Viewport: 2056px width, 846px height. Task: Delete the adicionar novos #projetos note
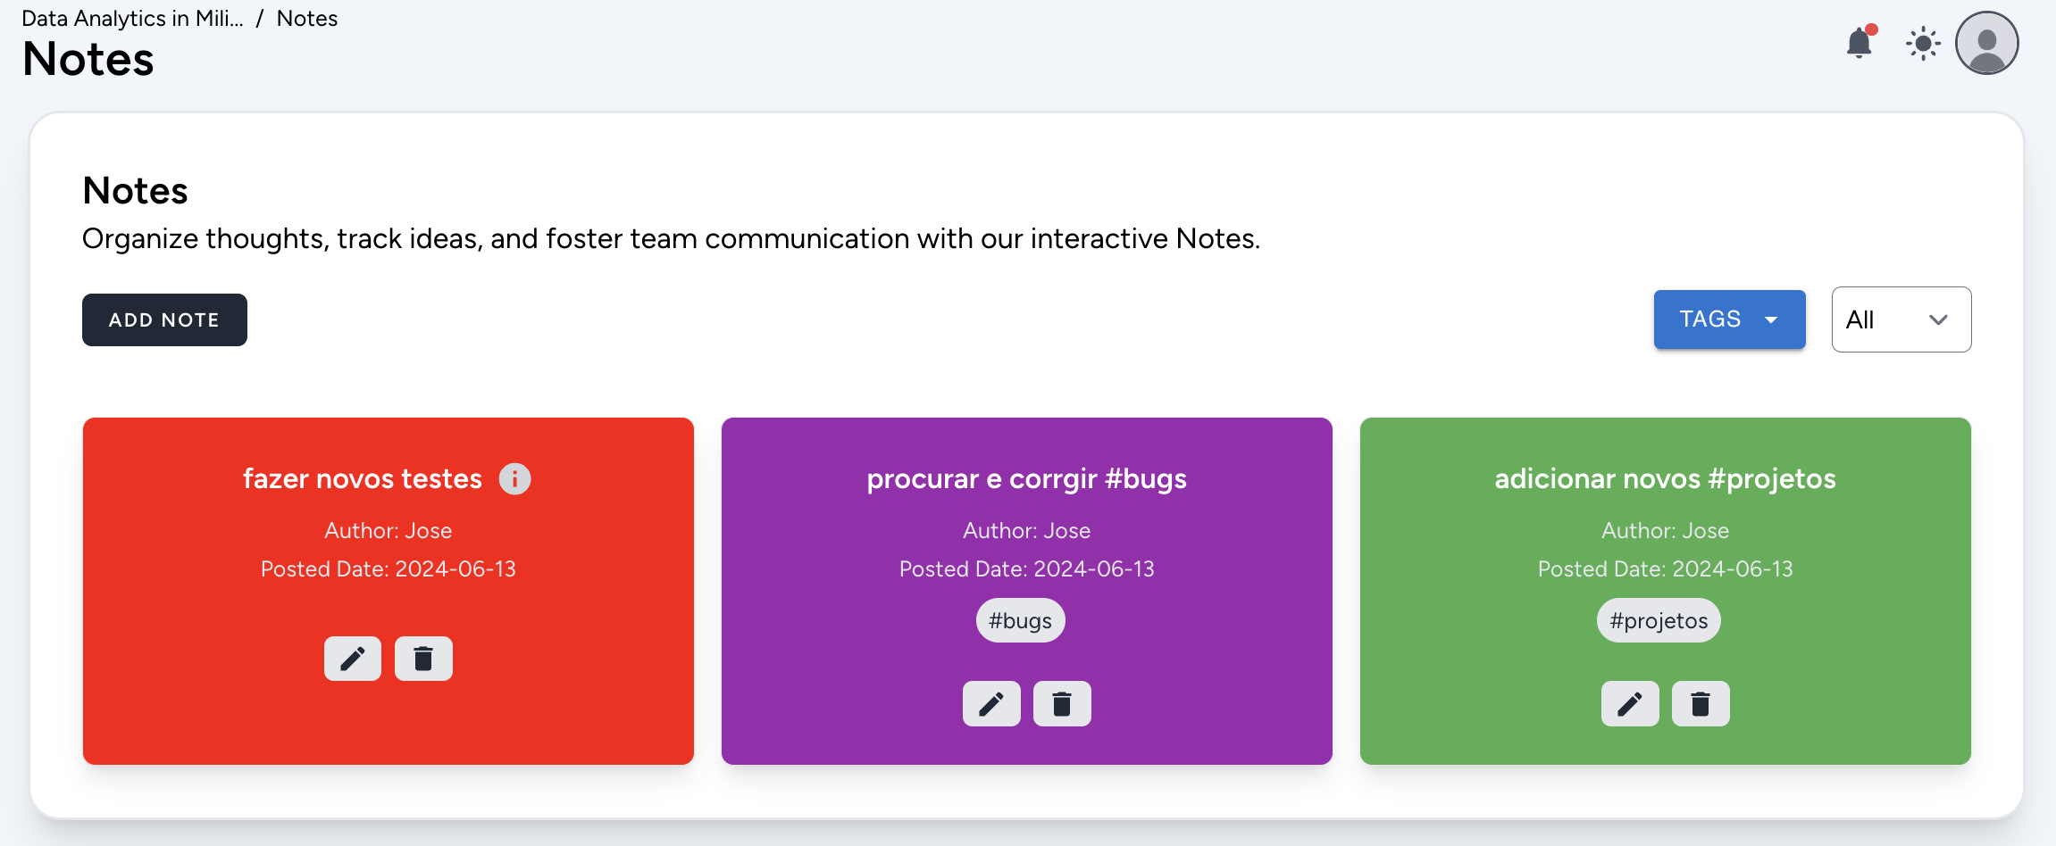1701,704
